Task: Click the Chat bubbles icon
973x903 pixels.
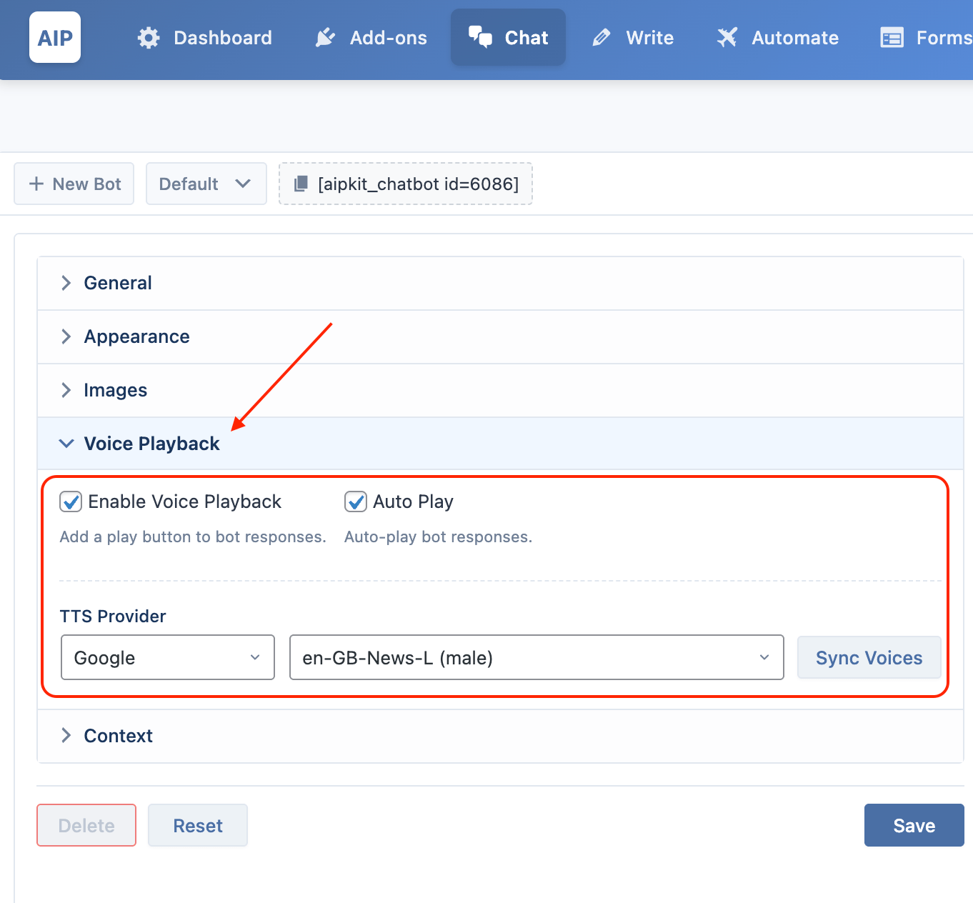Action: pyautogui.click(x=480, y=36)
